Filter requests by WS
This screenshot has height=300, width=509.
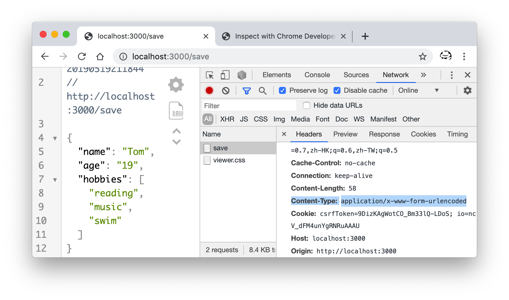pyautogui.click(x=359, y=119)
